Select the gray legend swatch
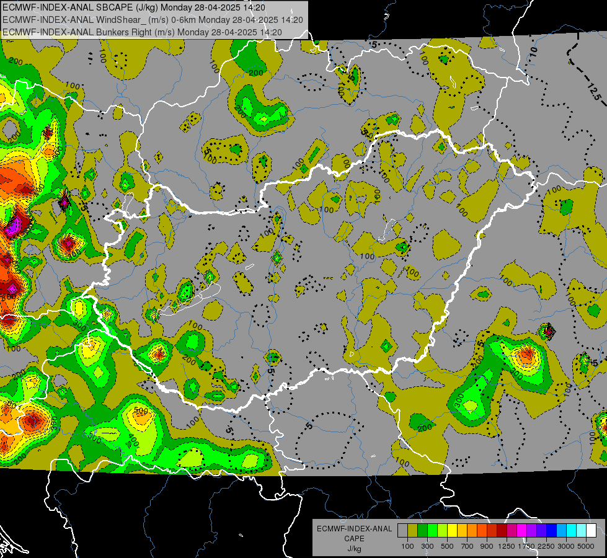 (x=402, y=531)
